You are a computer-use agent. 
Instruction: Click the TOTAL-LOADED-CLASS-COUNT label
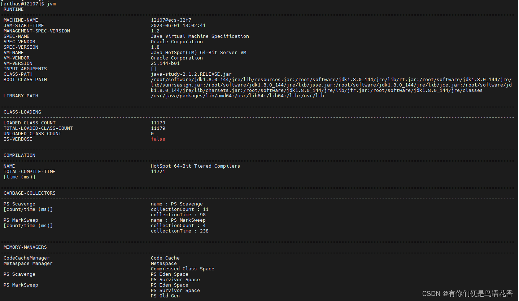(x=38, y=128)
